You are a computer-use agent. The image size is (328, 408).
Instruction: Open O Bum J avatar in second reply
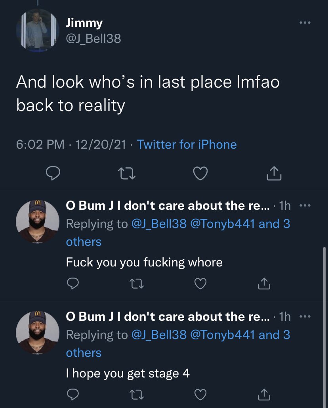38,333
